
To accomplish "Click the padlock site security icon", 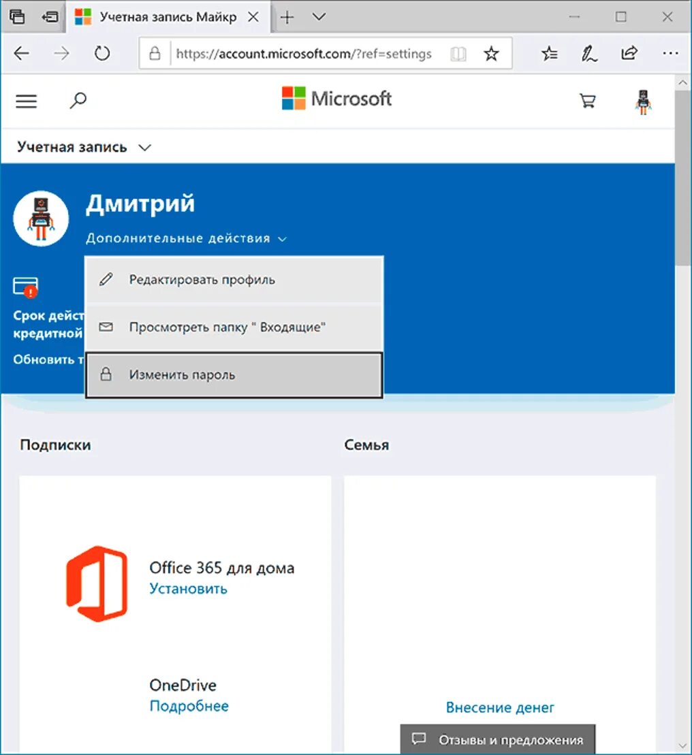I will click(155, 53).
